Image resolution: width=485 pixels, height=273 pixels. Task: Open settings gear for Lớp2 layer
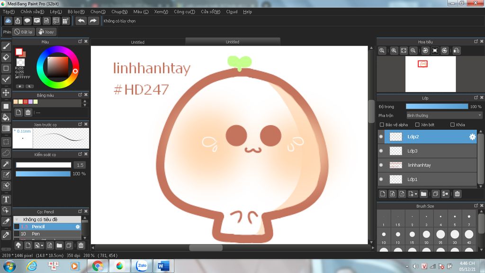tap(472, 137)
